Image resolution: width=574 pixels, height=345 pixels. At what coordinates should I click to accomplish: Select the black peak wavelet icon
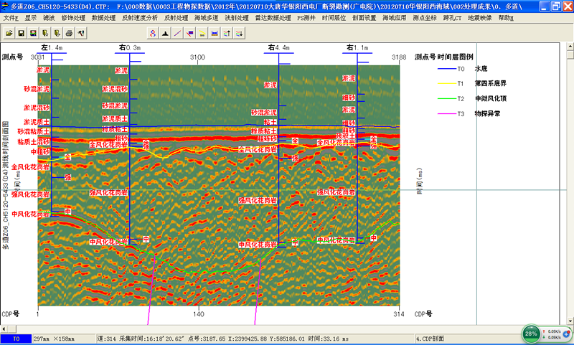pyautogui.click(x=165, y=33)
